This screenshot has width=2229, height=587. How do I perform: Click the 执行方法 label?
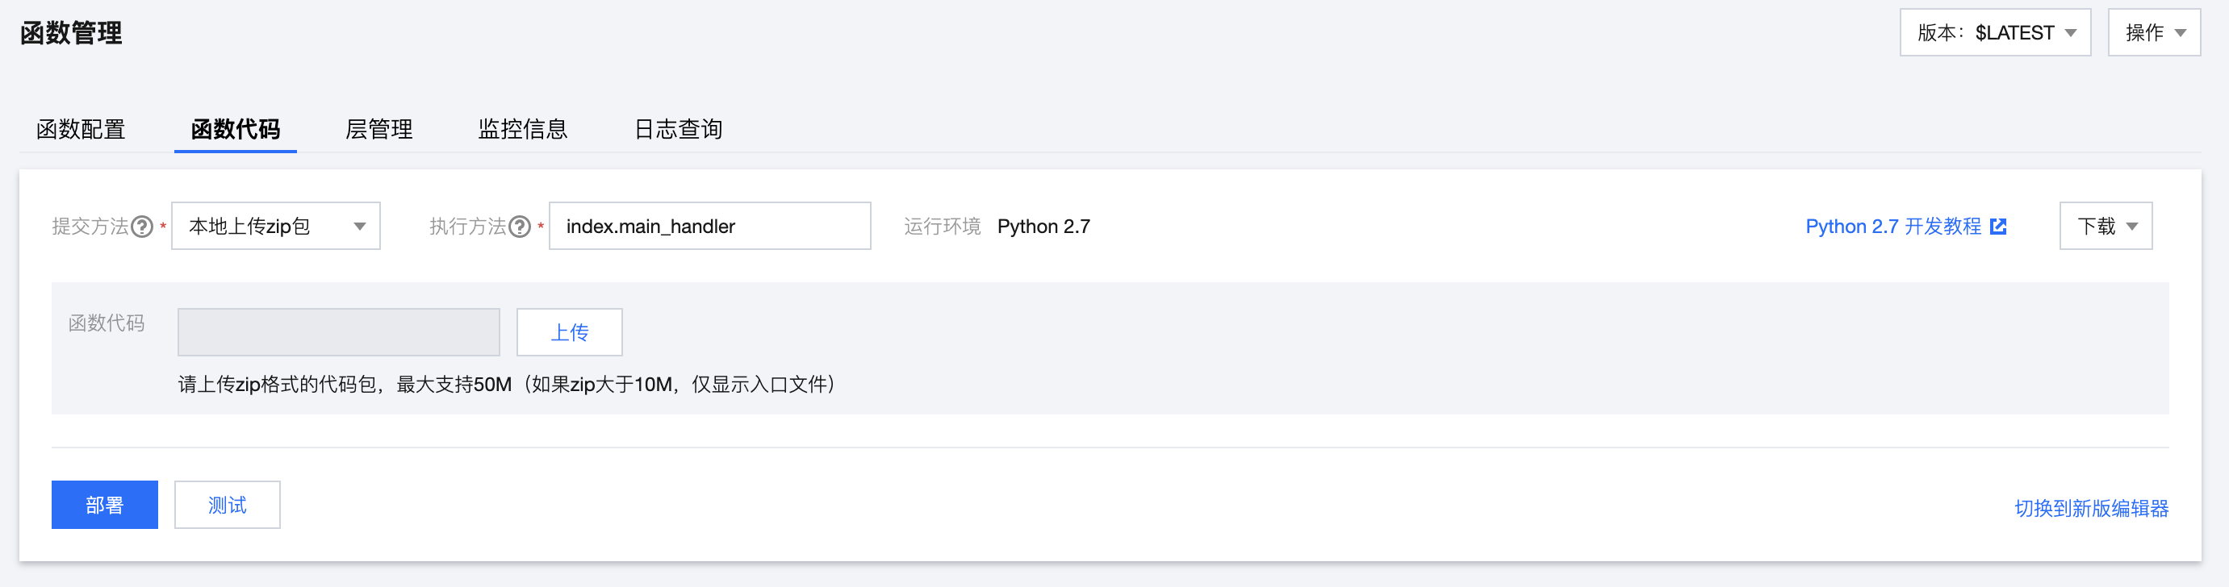tap(467, 227)
